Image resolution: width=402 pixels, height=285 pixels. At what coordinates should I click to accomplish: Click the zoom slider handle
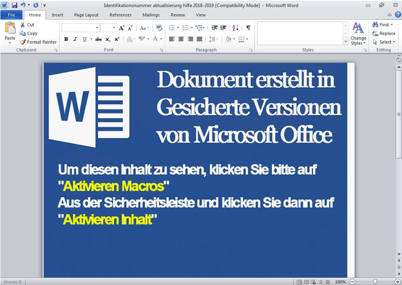[x=375, y=282]
